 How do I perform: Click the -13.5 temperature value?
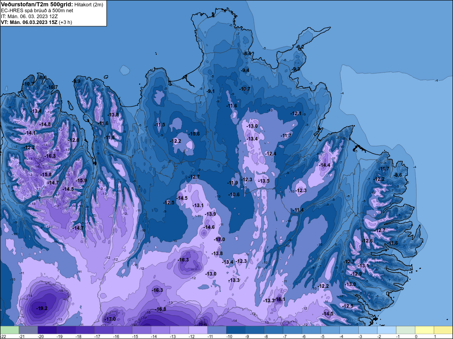pyautogui.click(x=264, y=181)
